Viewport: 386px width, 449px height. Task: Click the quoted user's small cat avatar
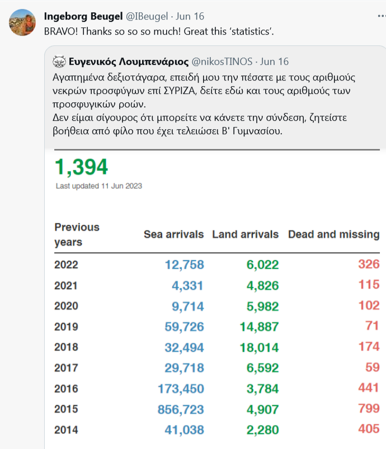(59, 62)
